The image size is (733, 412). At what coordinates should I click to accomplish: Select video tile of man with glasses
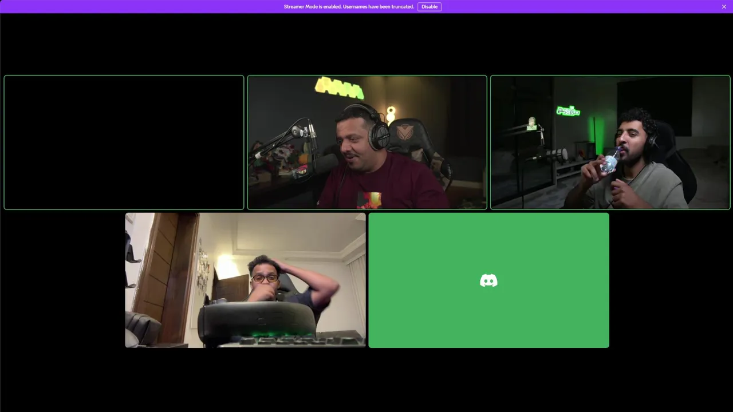click(x=245, y=280)
